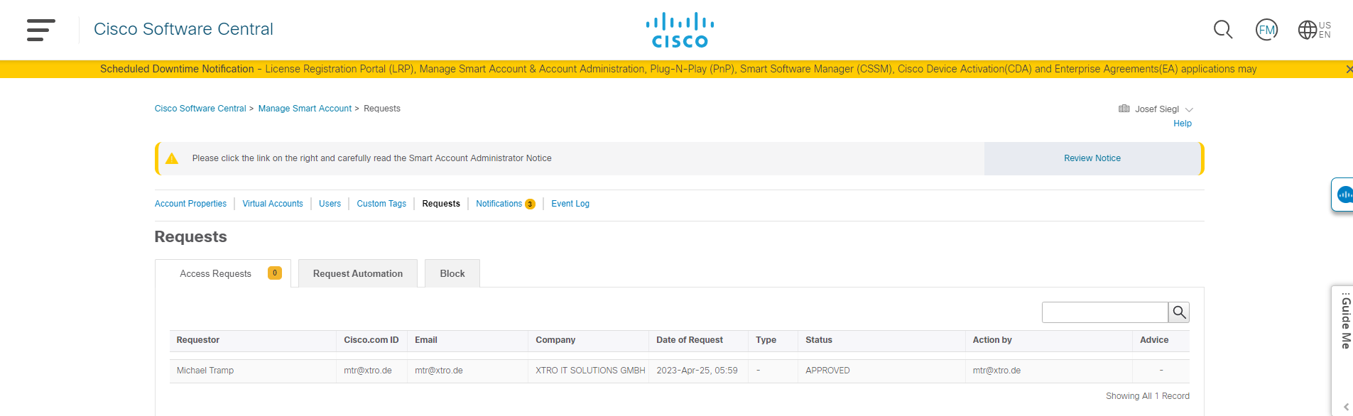Click mtr@xtro.de in Cisco.com ID column
1353x416 pixels.
point(368,371)
